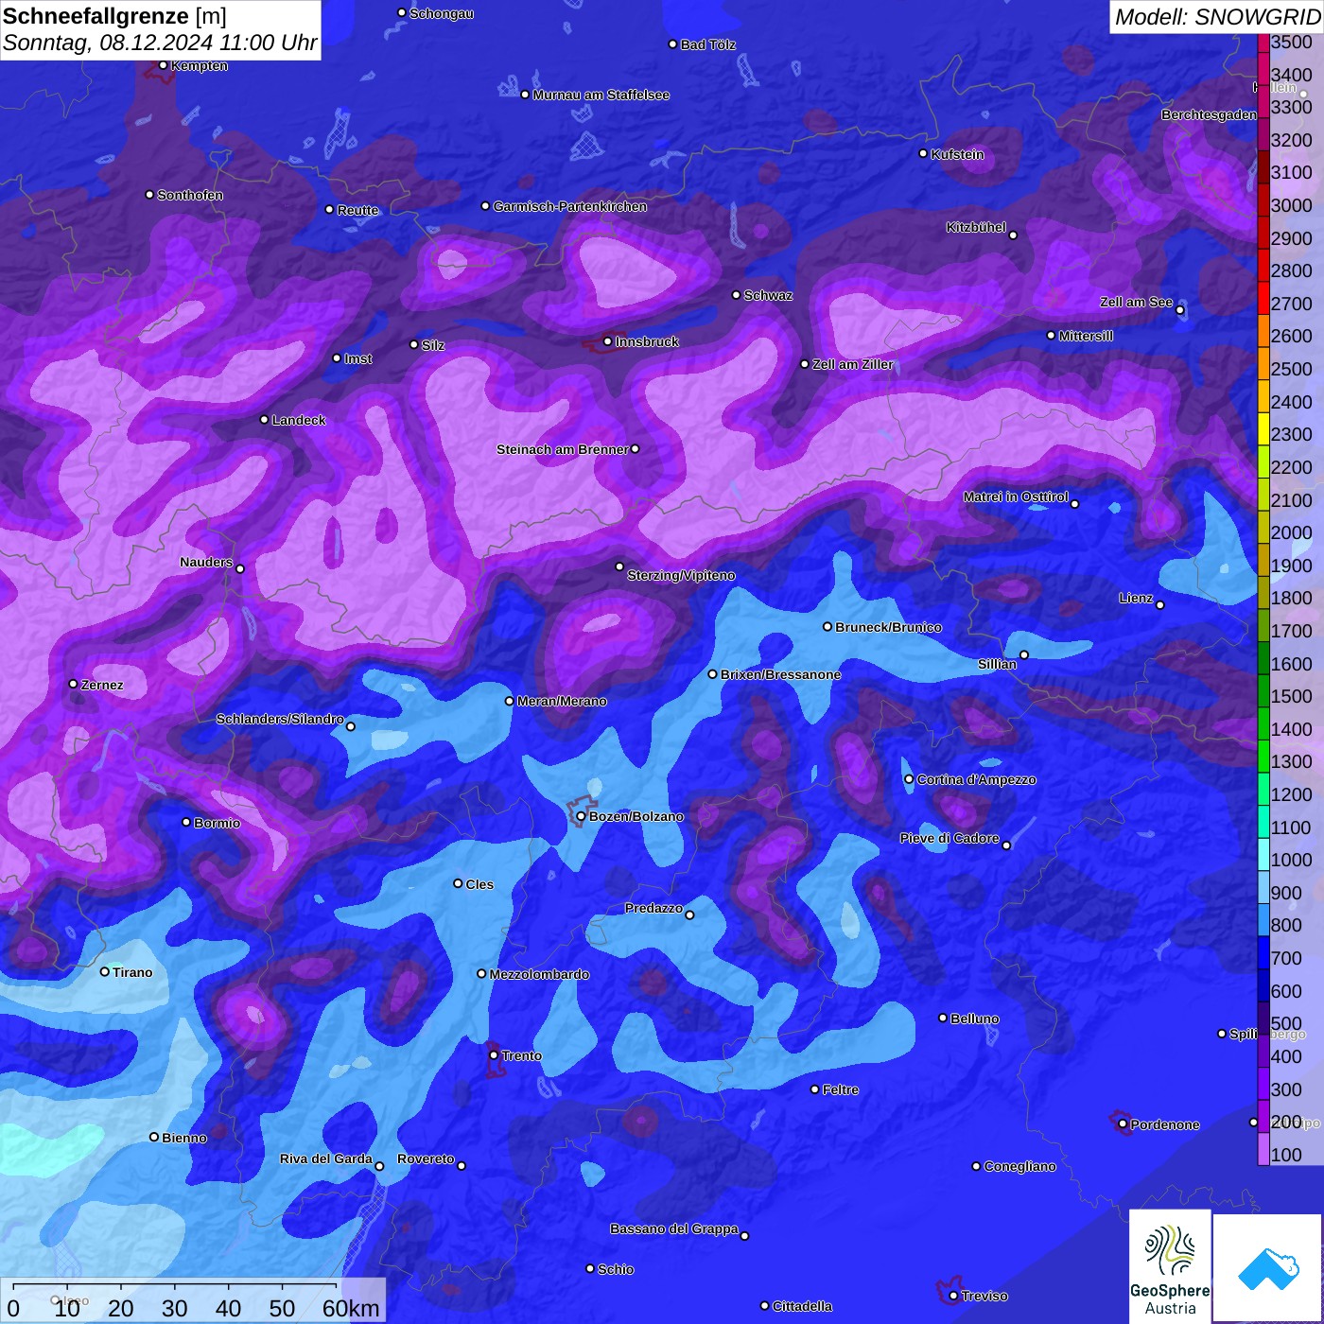Click the Murnau am Staffelsee label
The height and width of the screenshot is (1324, 1324).
click(601, 95)
